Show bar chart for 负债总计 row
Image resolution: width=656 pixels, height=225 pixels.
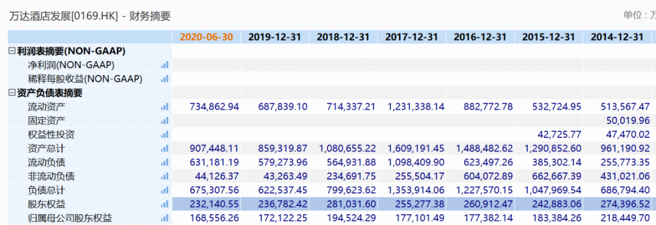click(165, 191)
